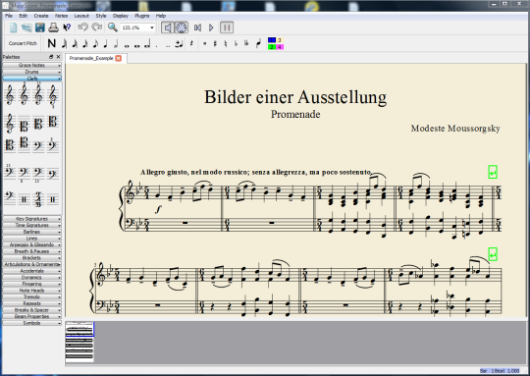
Task: Select the 32nd note duration
Action: point(75,43)
